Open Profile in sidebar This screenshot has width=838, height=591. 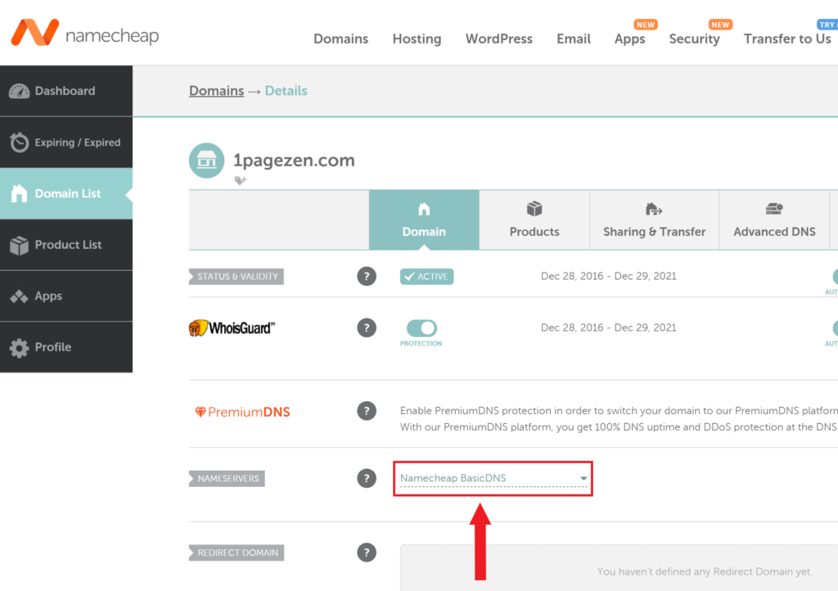66,347
